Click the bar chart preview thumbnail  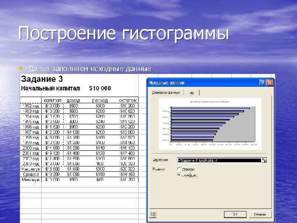(x=210, y=123)
